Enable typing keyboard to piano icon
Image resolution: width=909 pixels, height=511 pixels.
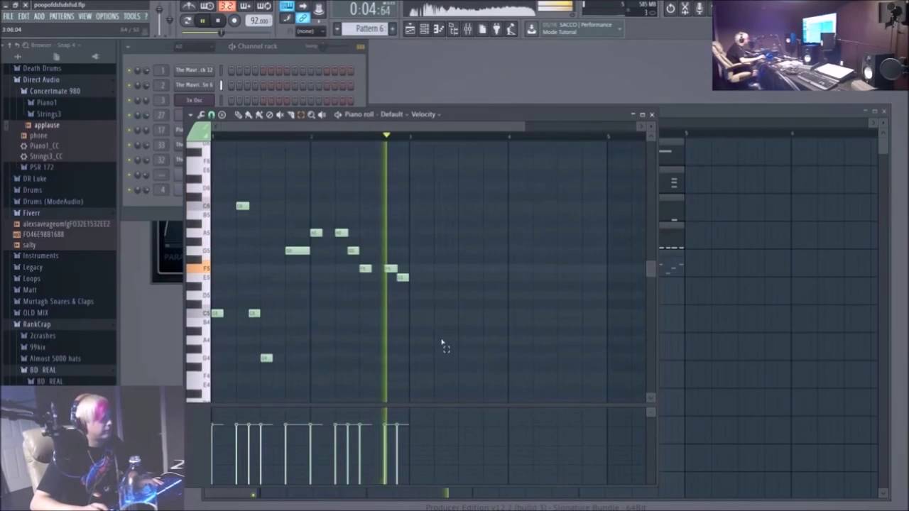tap(286, 6)
